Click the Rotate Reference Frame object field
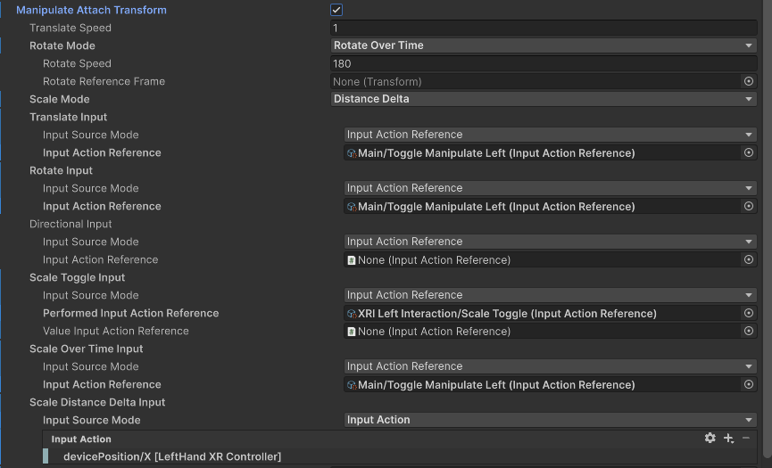The height and width of the screenshot is (468, 772). [x=535, y=81]
